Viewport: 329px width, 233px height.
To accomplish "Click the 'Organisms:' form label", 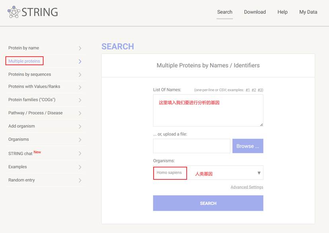I will (x=164, y=161).
